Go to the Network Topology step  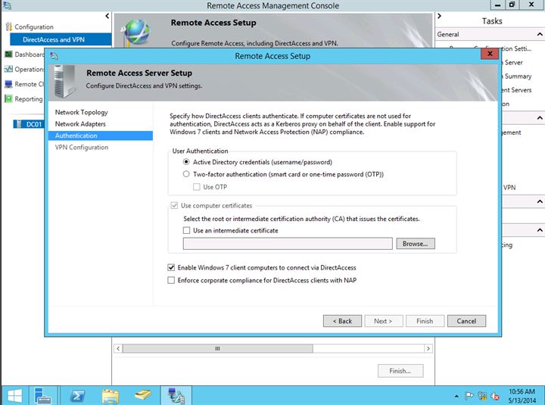[x=81, y=112]
